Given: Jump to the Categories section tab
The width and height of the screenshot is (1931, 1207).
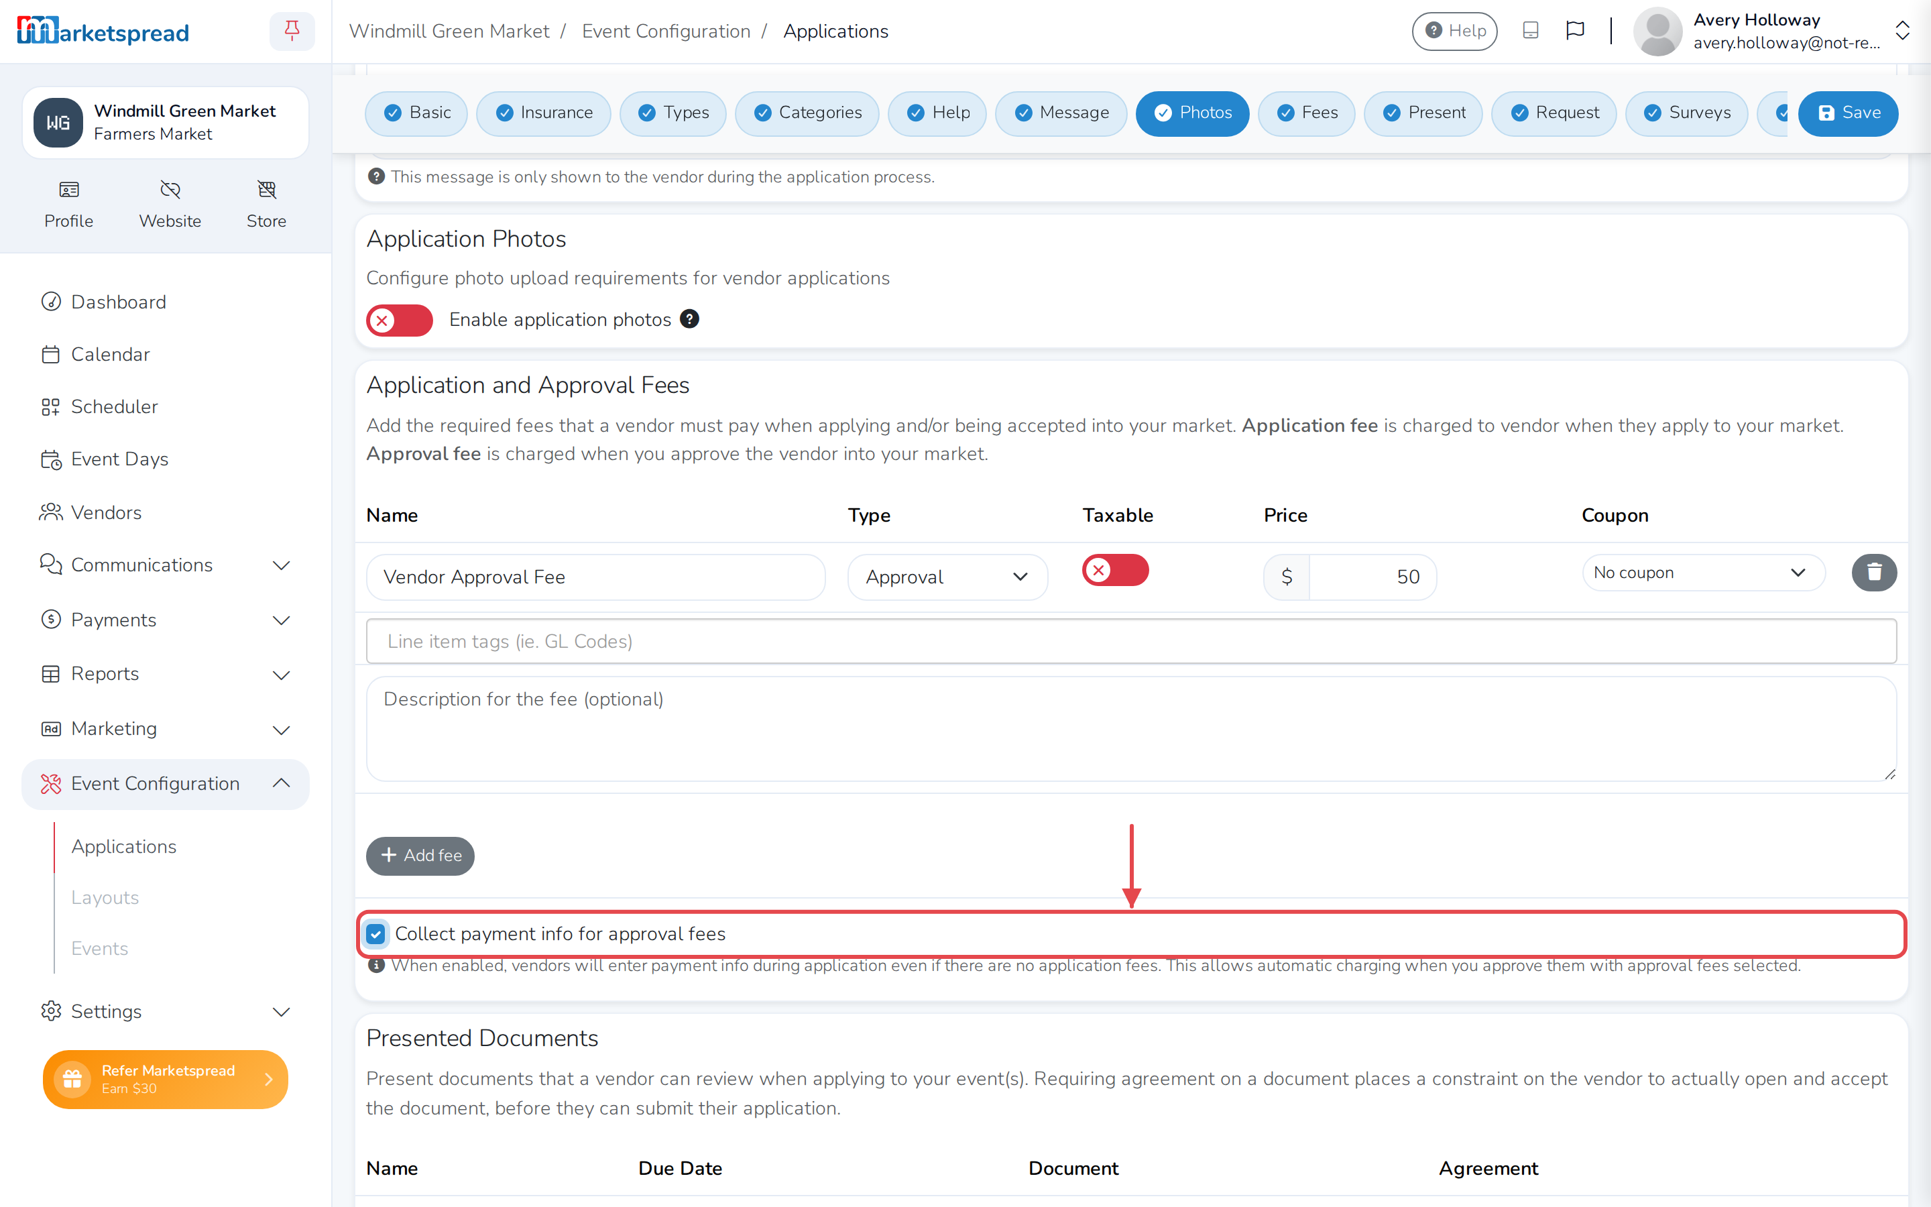Looking at the screenshot, I should 807,113.
